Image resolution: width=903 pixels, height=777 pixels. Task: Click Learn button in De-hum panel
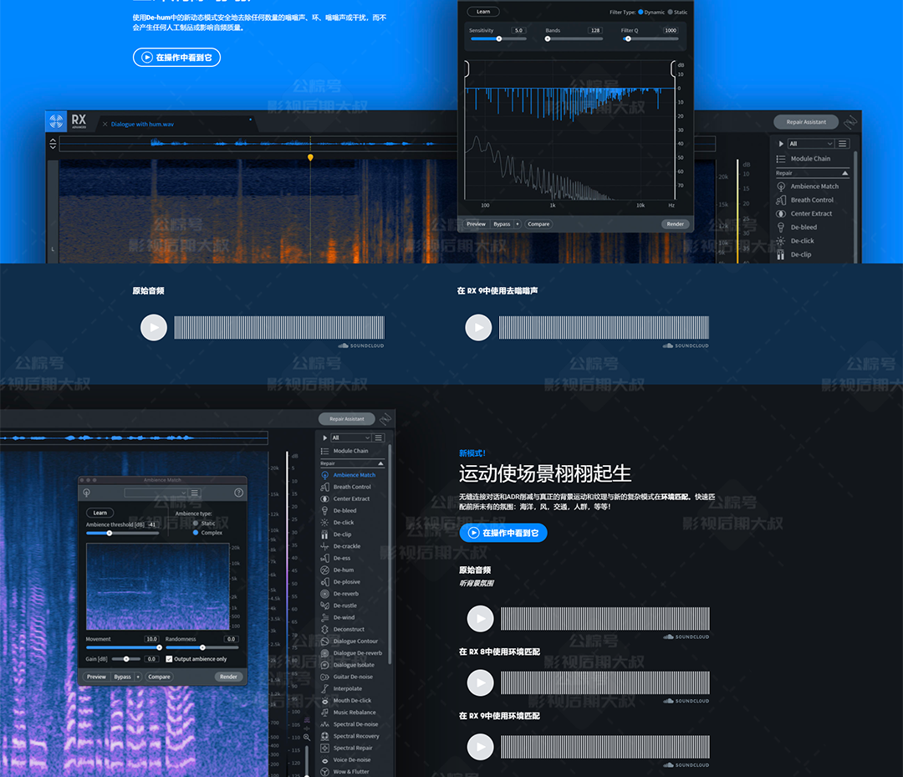point(483,12)
